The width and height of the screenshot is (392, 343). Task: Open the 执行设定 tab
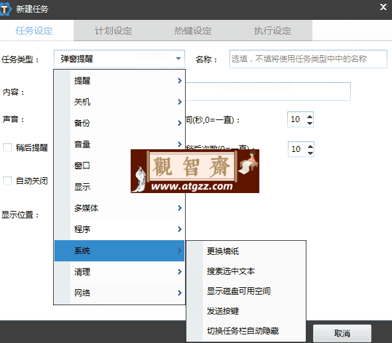(x=273, y=31)
